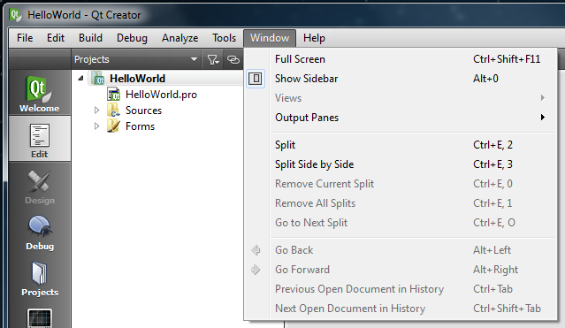This screenshot has width=565, height=328.
Task: Select HelloWorld project row text
Action: (x=137, y=79)
